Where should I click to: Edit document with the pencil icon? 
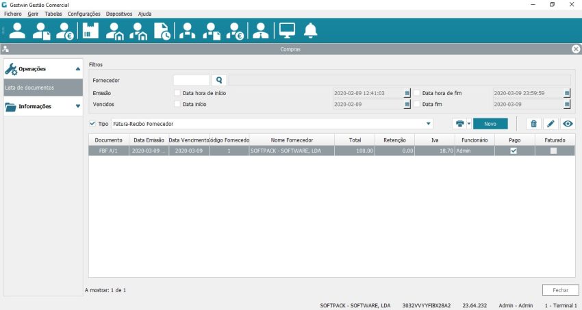tap(551, 124)
